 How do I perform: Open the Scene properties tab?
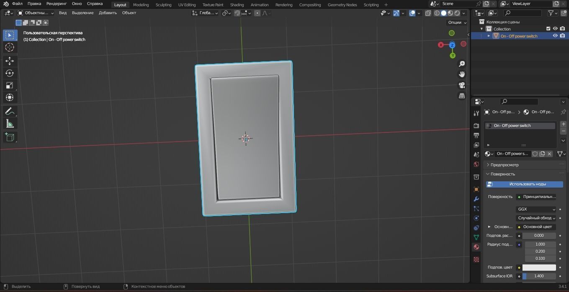(476, 155)
